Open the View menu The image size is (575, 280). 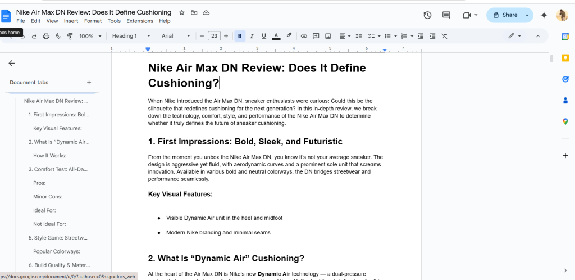click(52, 21)
